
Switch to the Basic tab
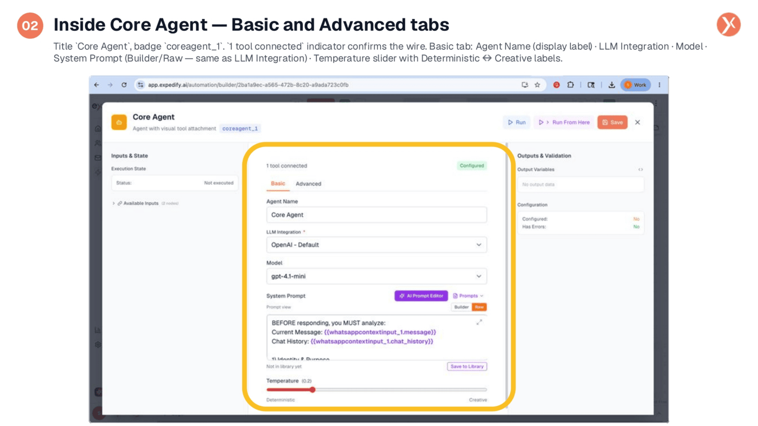(278, 184)
